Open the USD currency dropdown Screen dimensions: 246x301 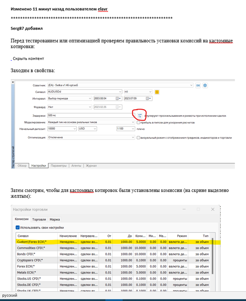95,128
